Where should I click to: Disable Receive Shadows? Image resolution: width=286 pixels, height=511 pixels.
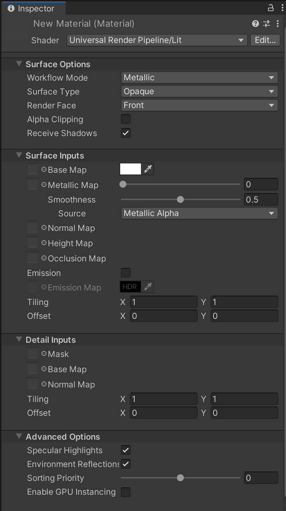[125, 133]
